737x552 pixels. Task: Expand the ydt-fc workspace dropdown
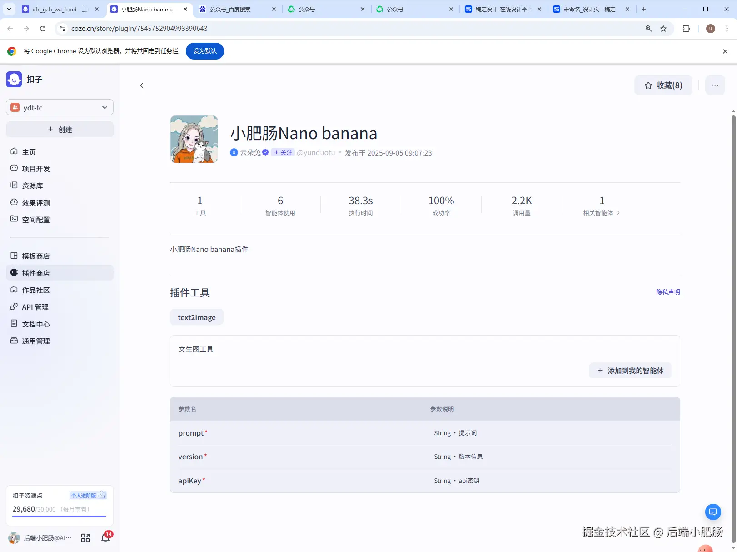click(60, 107)
